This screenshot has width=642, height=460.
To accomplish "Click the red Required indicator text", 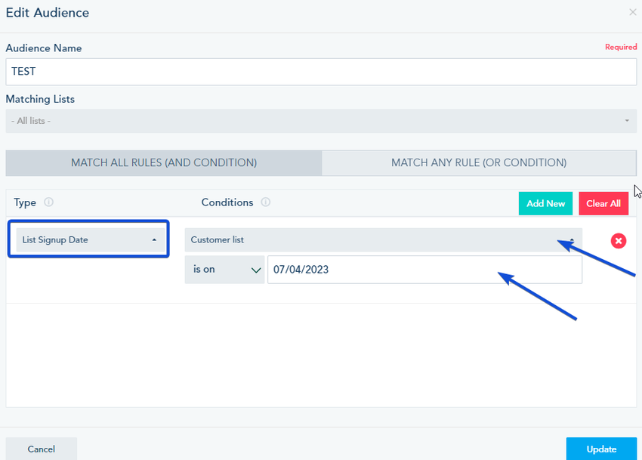I will pos(621,47).
